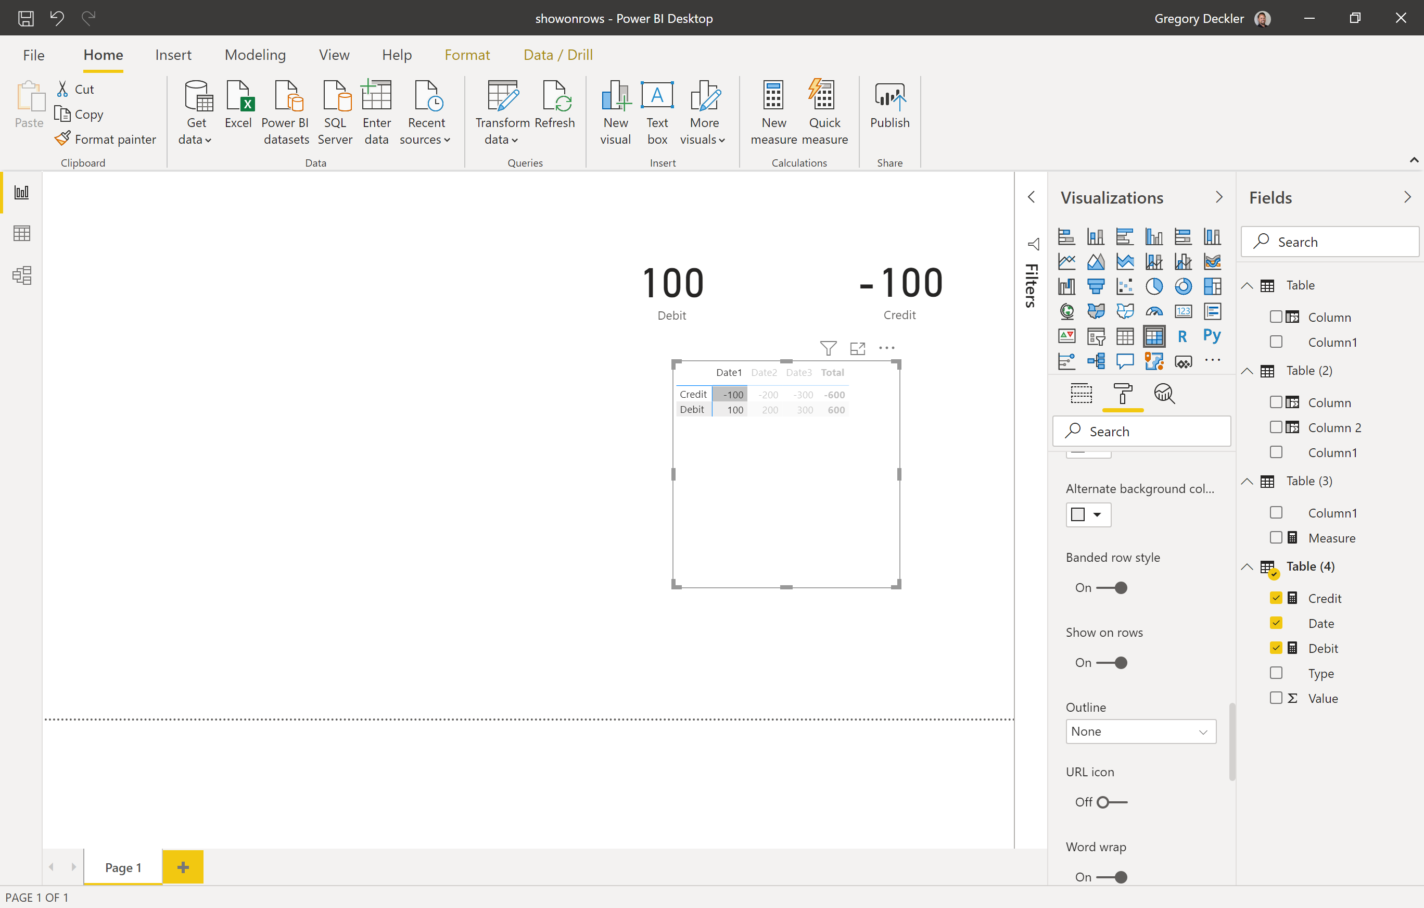Pick the R script visual icon
Screen dimensions: 1424x908
[x=1183, y=336]
